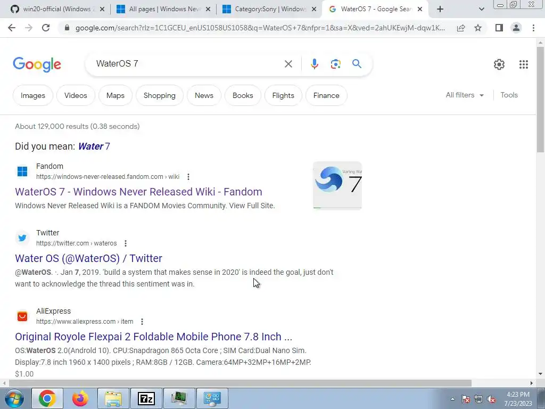
Task: Open options for the AliExpress result
Action: [x=142, y=322]
